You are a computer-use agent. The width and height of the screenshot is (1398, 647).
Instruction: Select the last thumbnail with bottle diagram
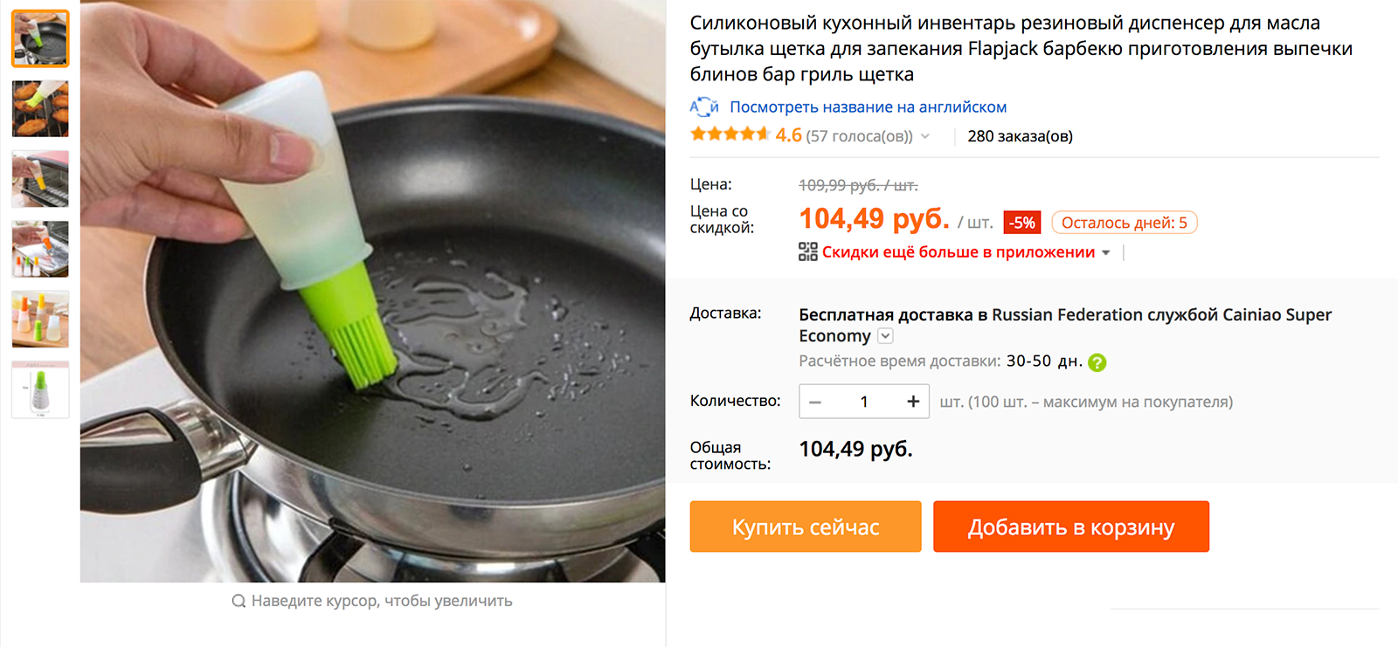tap(40, 389)
